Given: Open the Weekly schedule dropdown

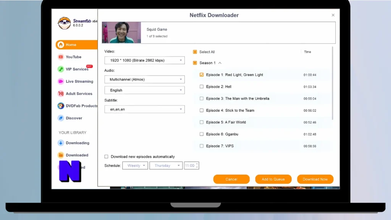Looking at the screenshot, I should (135, 166).
